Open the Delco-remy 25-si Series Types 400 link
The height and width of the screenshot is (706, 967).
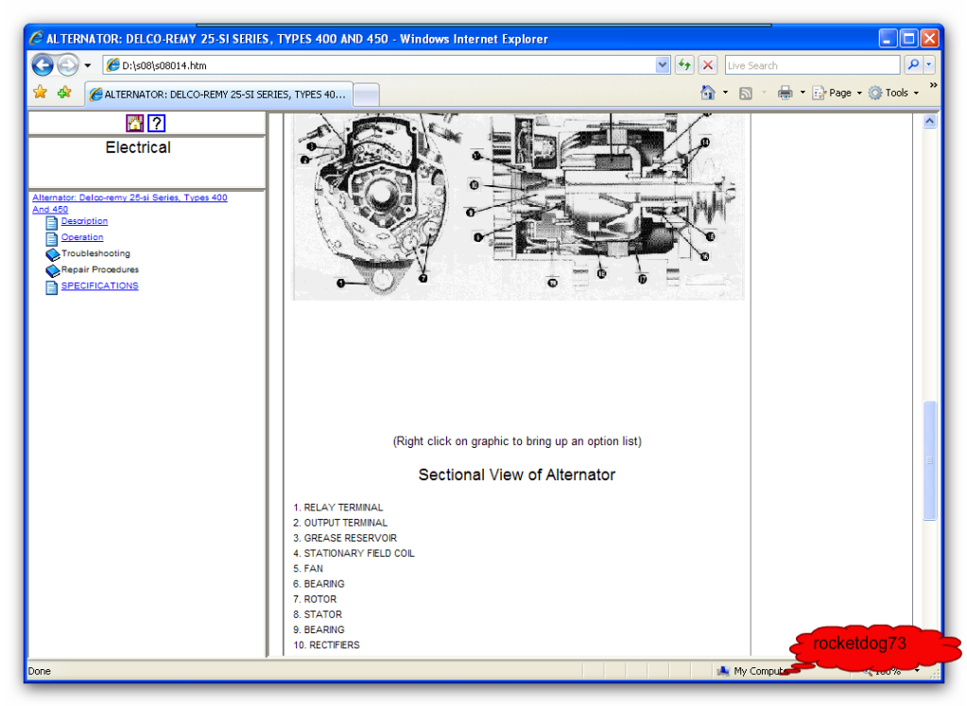click(x=130, y=198)
